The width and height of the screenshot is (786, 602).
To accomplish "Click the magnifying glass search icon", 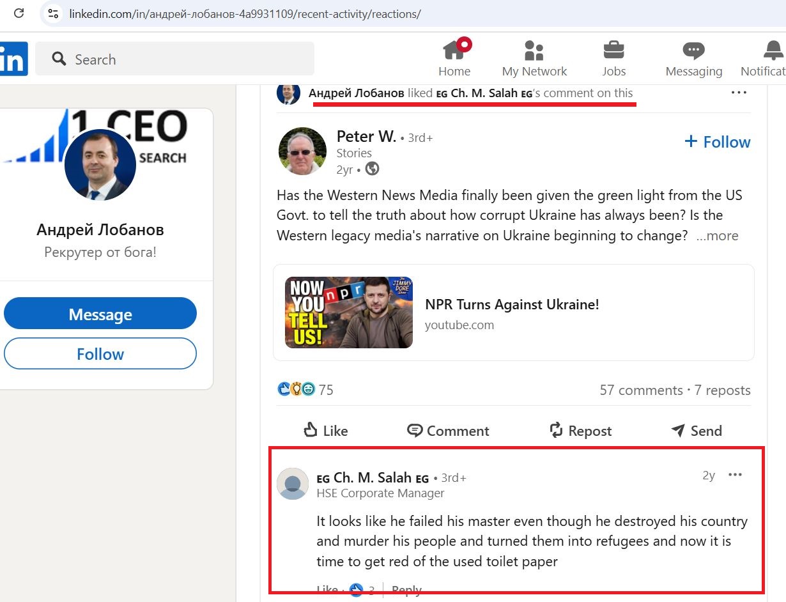I will [59, 59].
